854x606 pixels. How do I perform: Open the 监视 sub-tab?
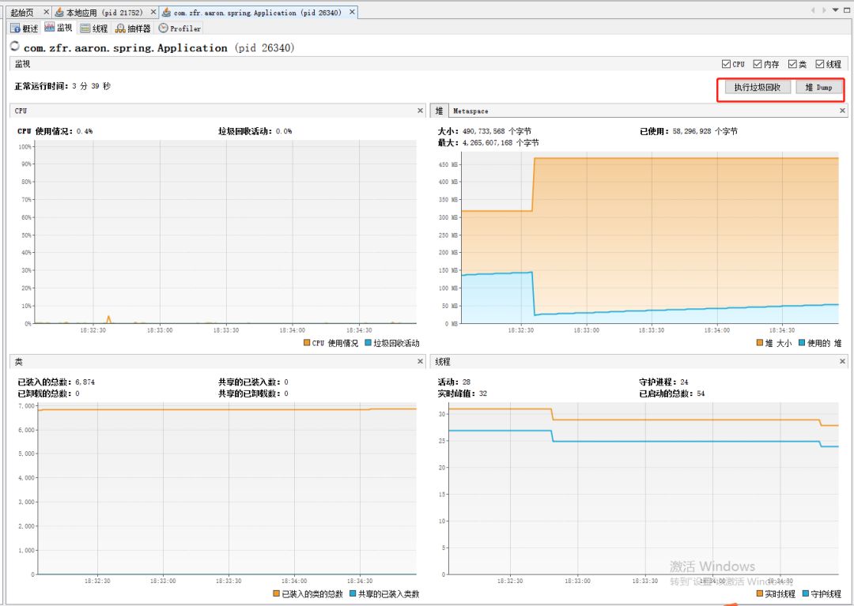tap(59, 28)
